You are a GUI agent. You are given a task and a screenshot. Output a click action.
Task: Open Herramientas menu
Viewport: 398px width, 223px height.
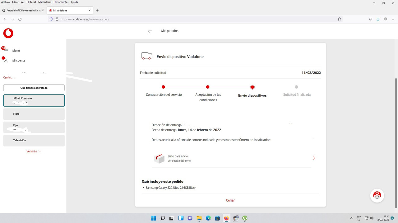61,2
